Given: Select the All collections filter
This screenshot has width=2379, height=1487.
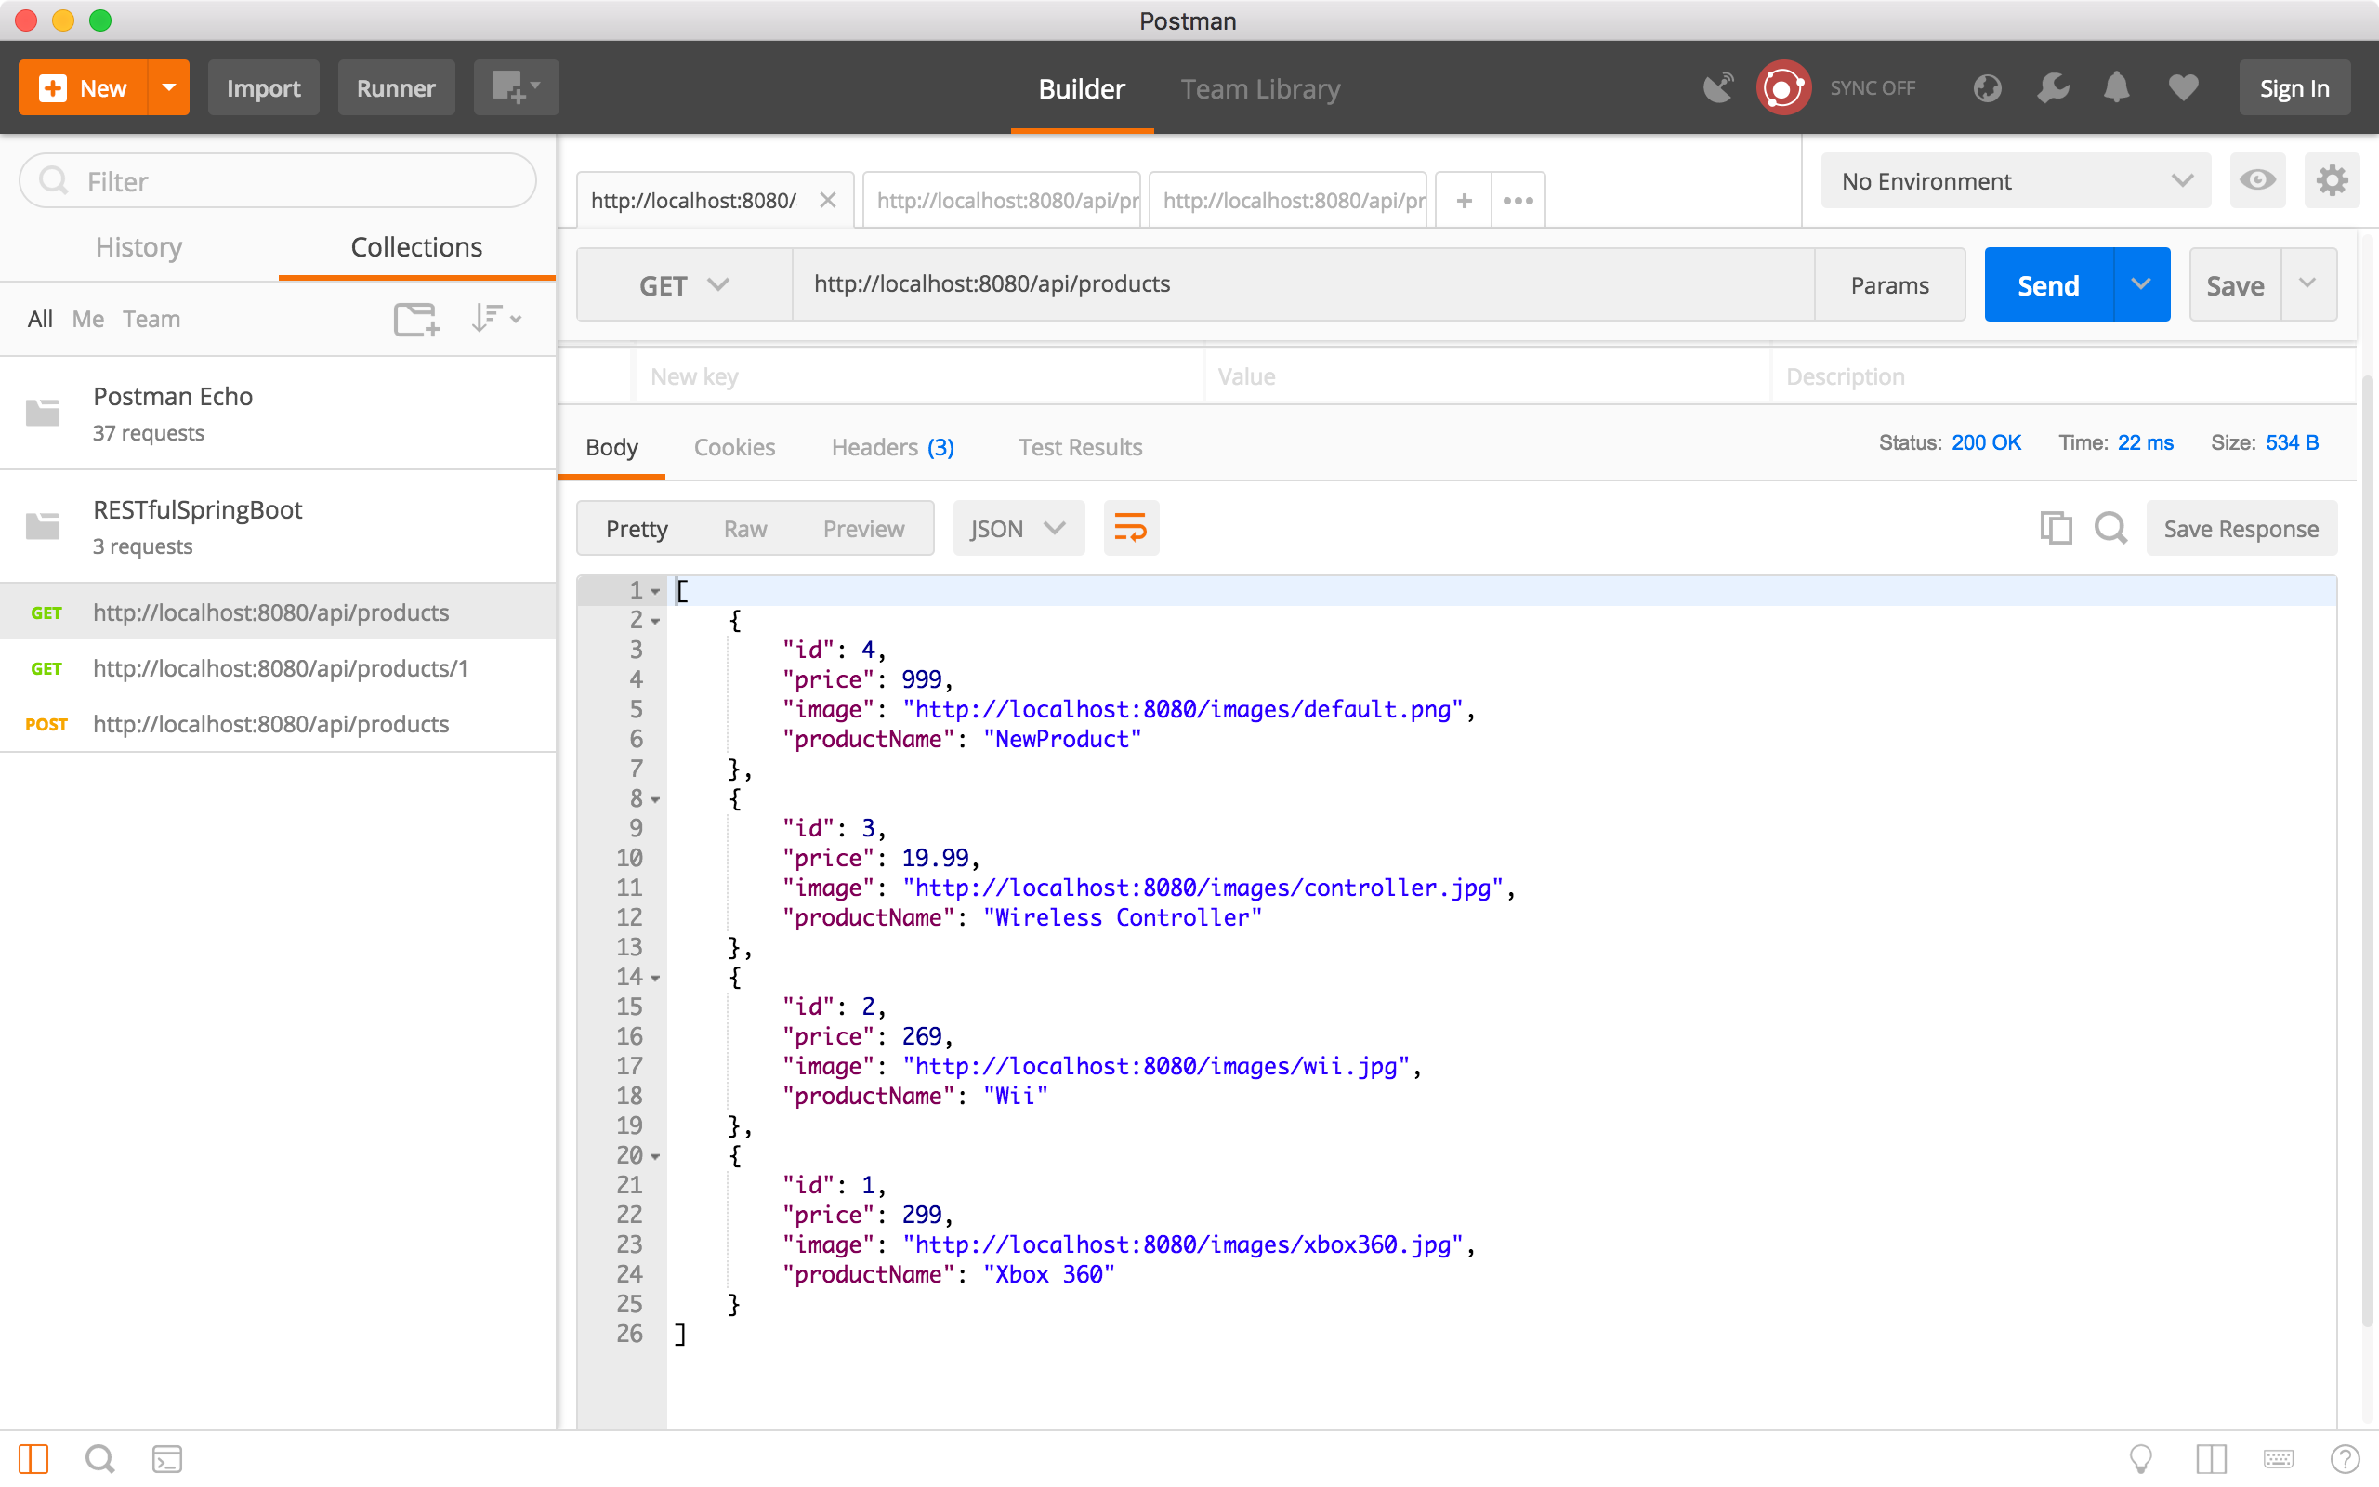Looking at the screenshot, I should [x=39, y=319].
